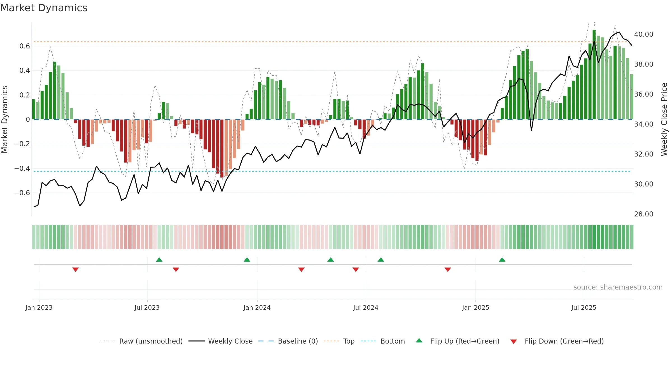Image resolution: width=672 pixels, height=378 pixels.
Task: Click the Weekly Close Price axis title
Action: (x=664, y=119)
